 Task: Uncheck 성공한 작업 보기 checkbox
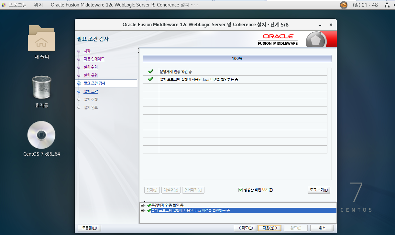pyautogui.click(x=240, y=190)
